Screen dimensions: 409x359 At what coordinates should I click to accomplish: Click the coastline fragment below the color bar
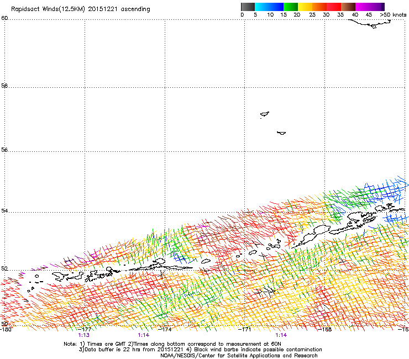370,24
